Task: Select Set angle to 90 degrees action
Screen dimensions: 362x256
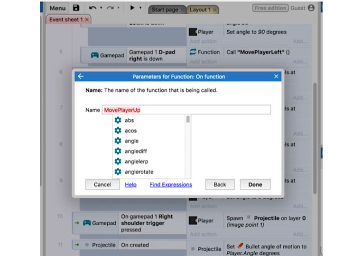Action: [x=257, y=32]
